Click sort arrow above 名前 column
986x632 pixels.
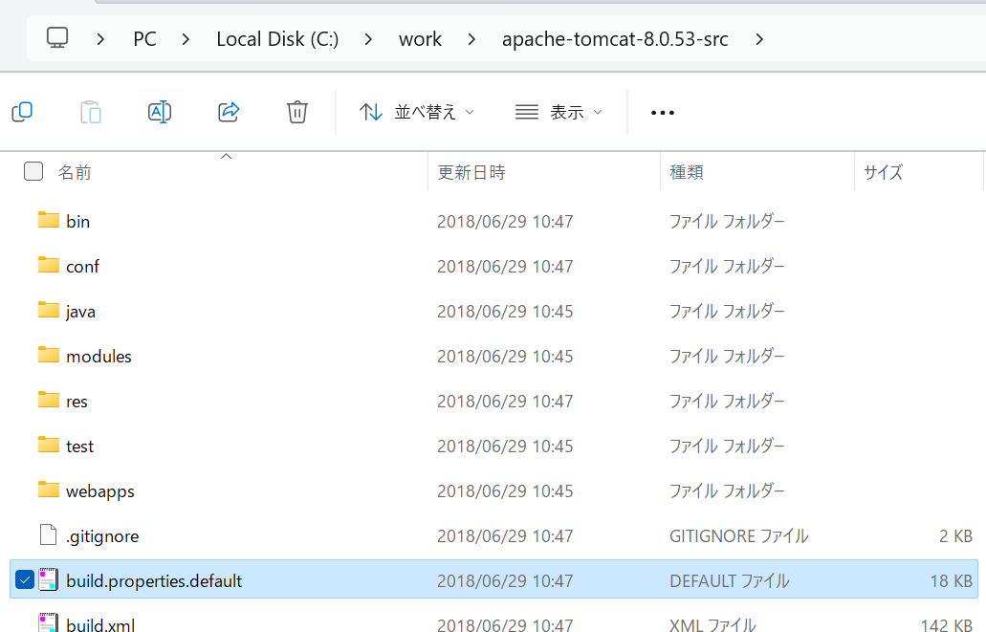click(227, 156)
